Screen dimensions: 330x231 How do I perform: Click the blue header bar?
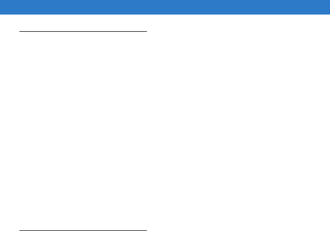(165, 7)
